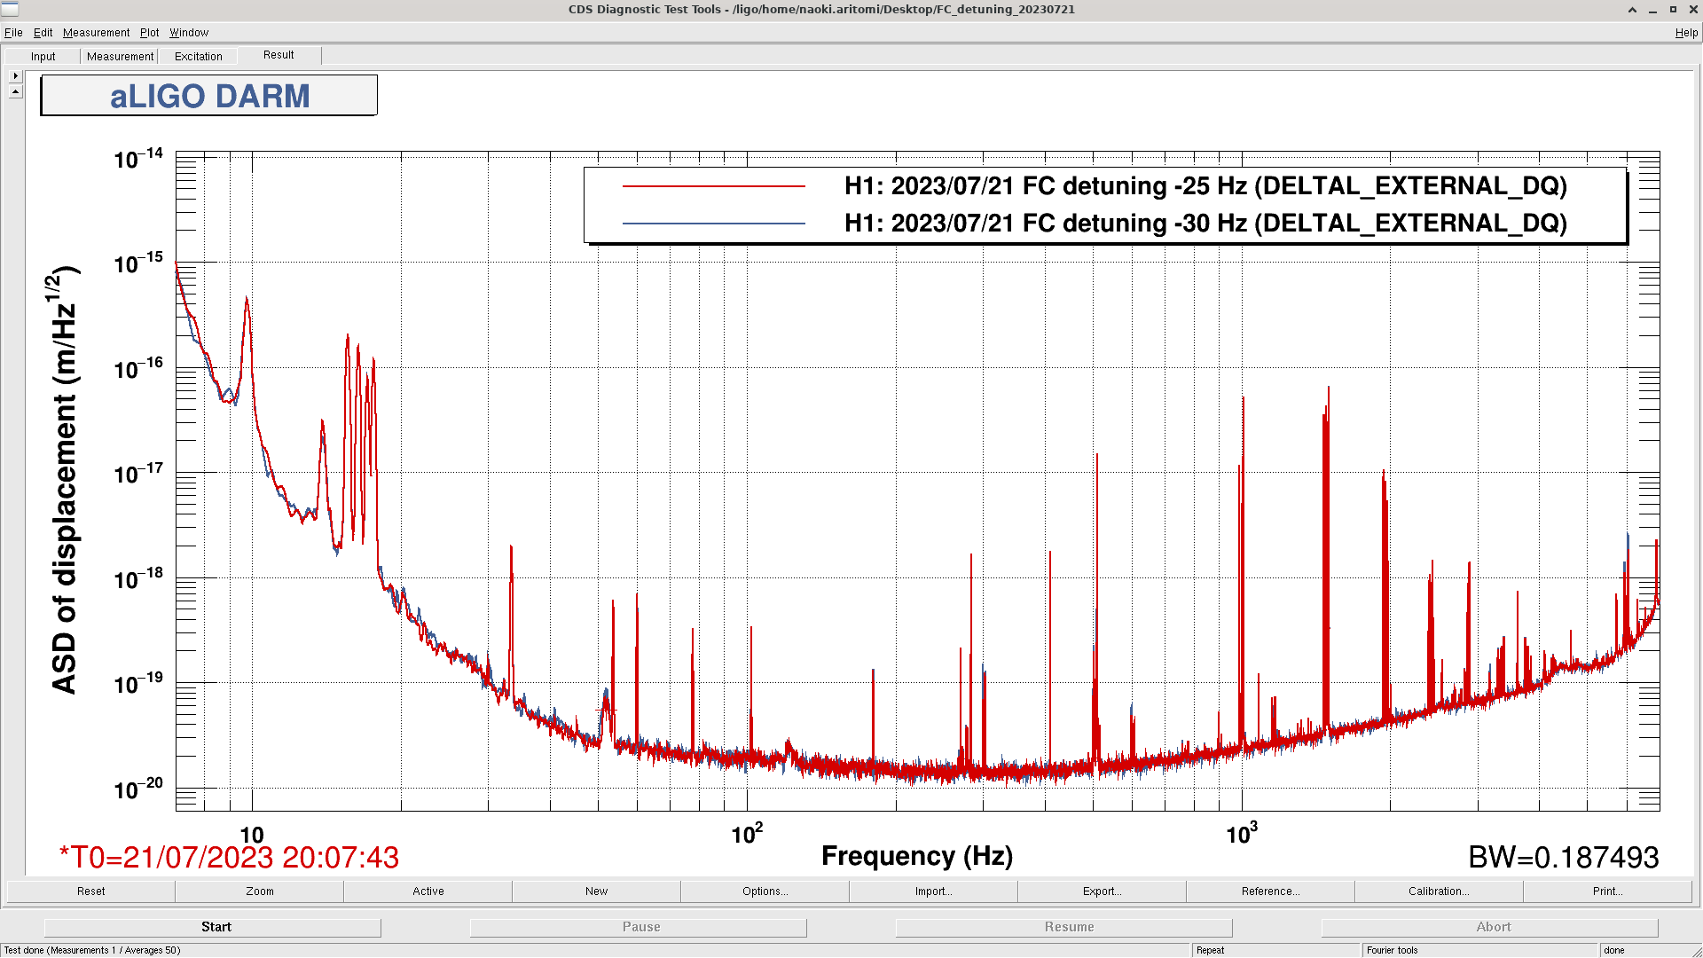Click the Reset plot button

90,891
